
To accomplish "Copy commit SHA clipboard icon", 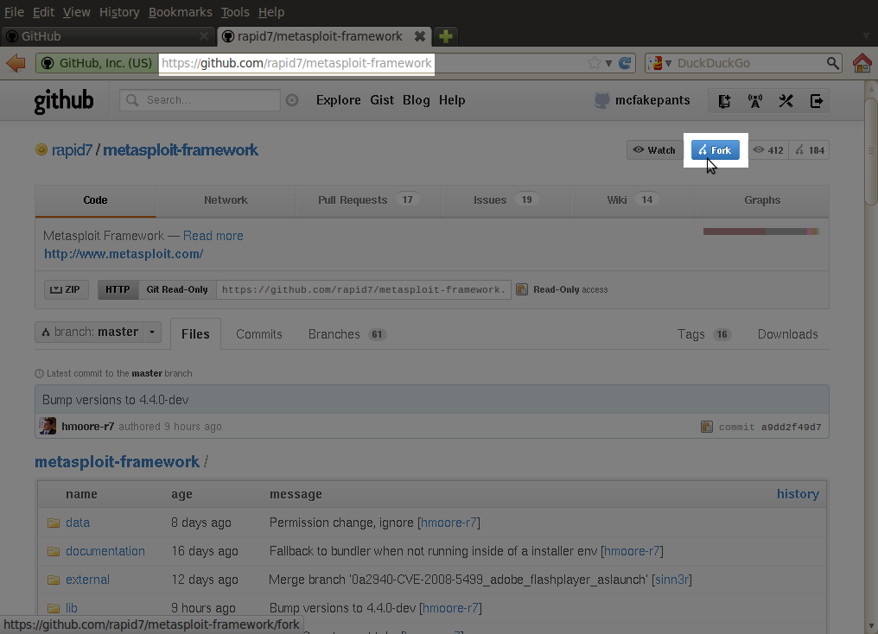I will 707,427.
